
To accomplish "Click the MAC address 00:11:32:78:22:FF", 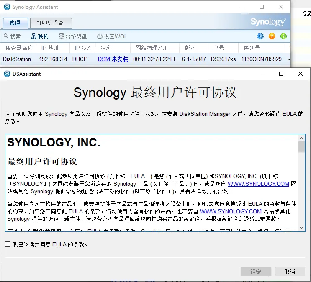I will pos(155,59).
